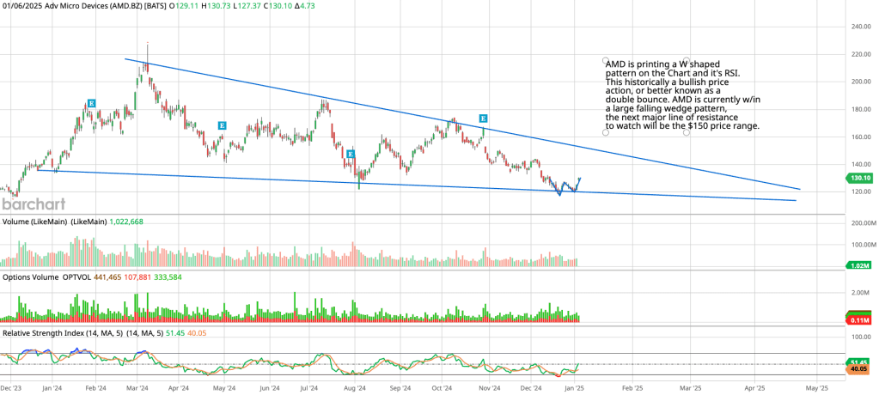Image resolution: width=879 pixels, height=395 pixels.
Task: Select the AMD W shaped pattern annotation text
Action: (x=683, y=96)
